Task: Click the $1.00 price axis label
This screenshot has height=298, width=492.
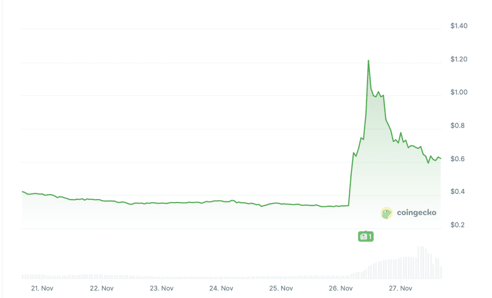Action: point(459,93)
